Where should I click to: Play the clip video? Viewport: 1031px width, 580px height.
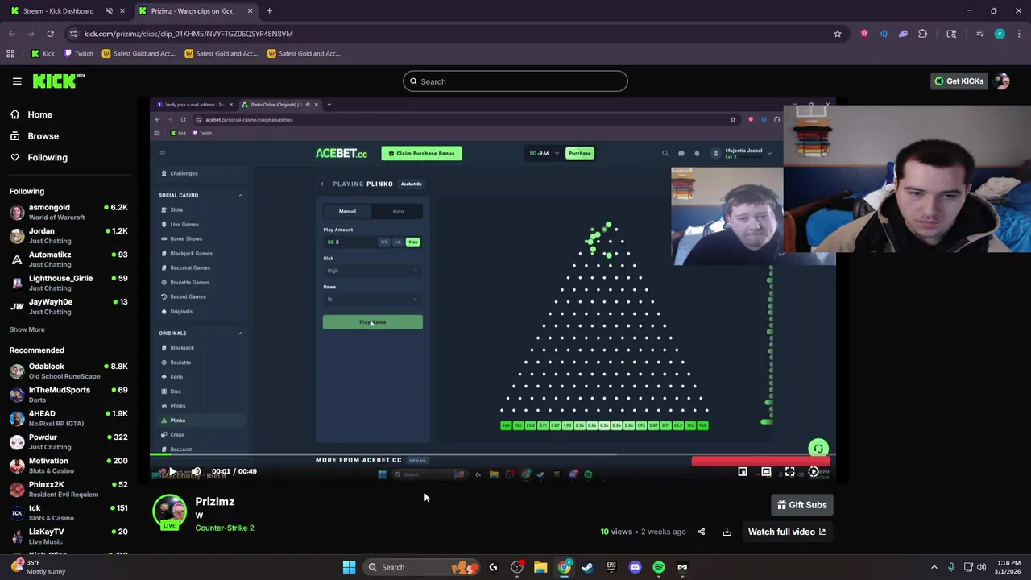pyautogui.click(x=172, y=471)
